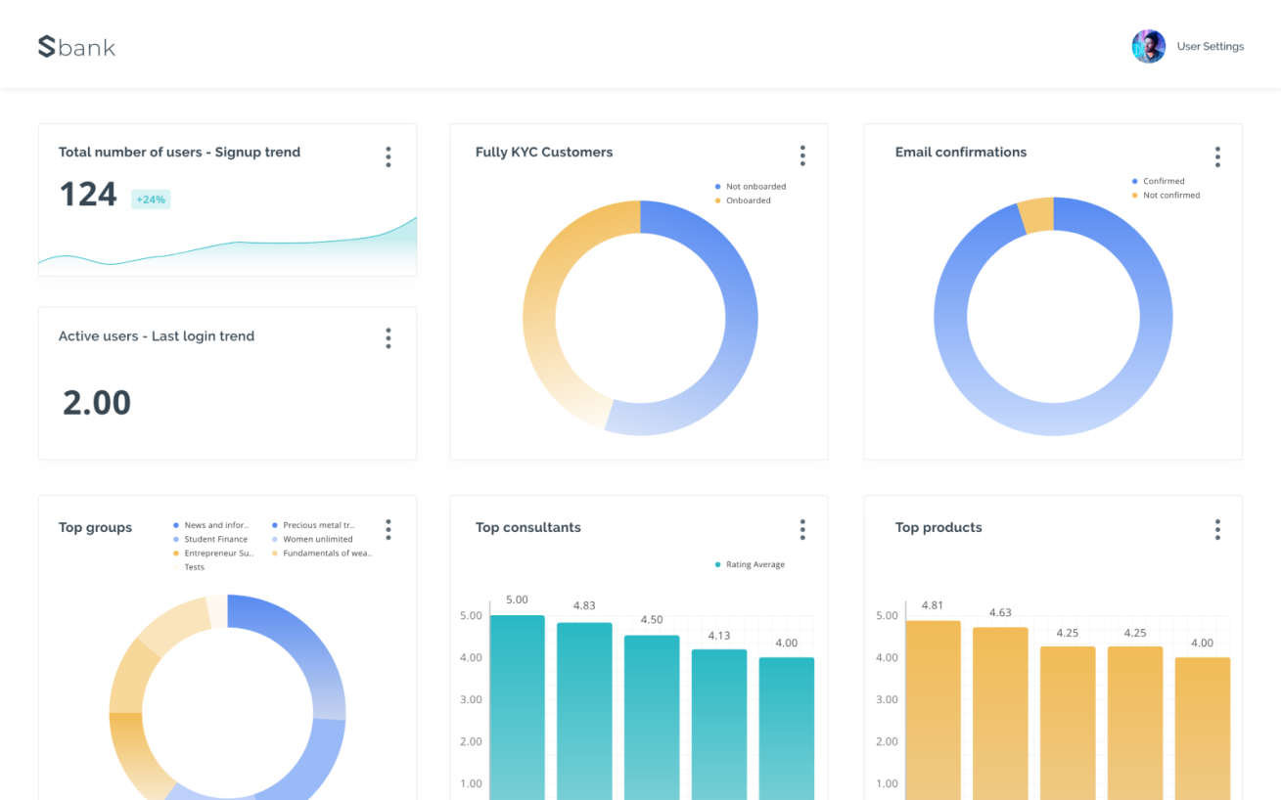This screenshot has height=800, width=1281.
Task: Click the small yellow Not confirmed segment
Action: click(x=1037, y=215)
